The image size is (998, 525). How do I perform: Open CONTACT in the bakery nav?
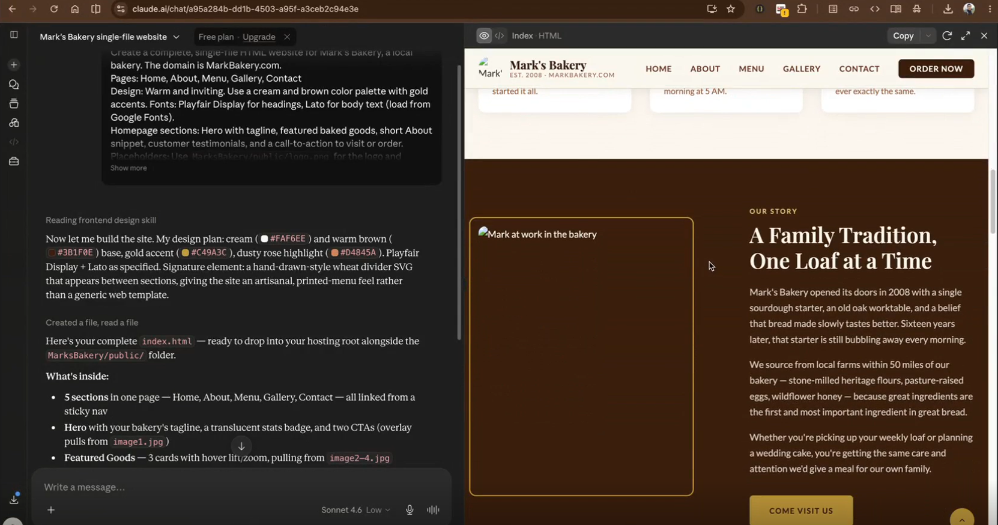tap(859, 68)
